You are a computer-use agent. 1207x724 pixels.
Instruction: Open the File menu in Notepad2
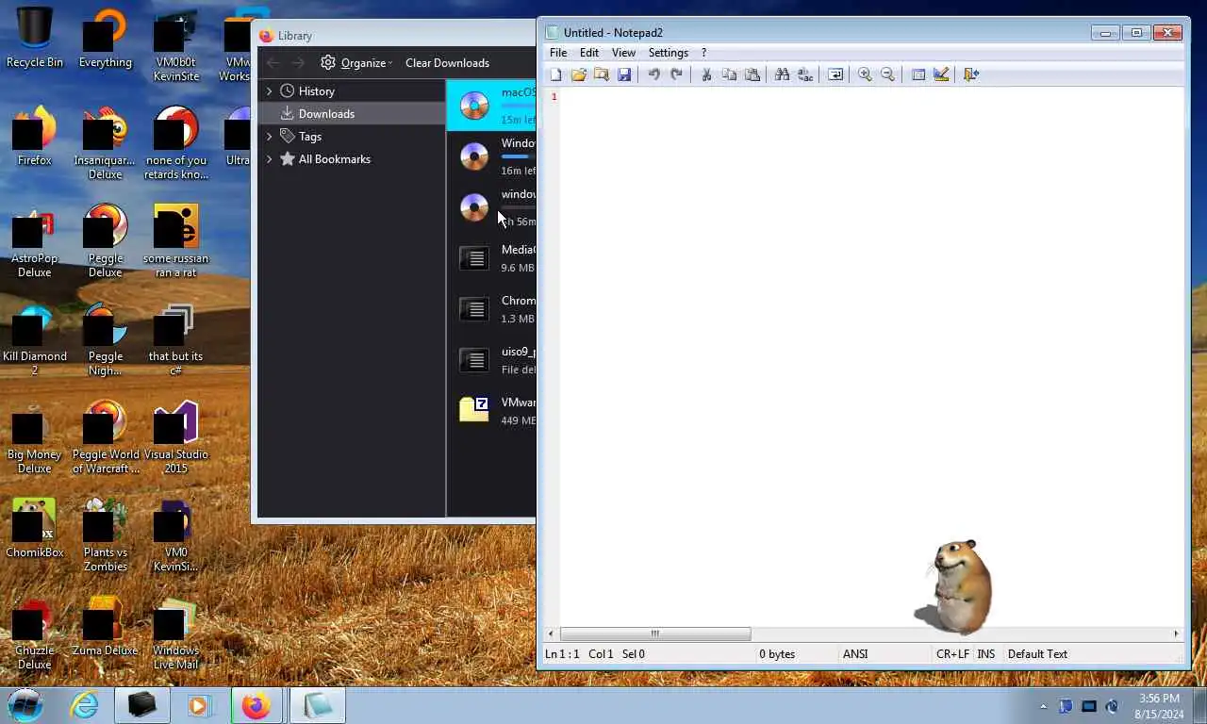[558, 53]
